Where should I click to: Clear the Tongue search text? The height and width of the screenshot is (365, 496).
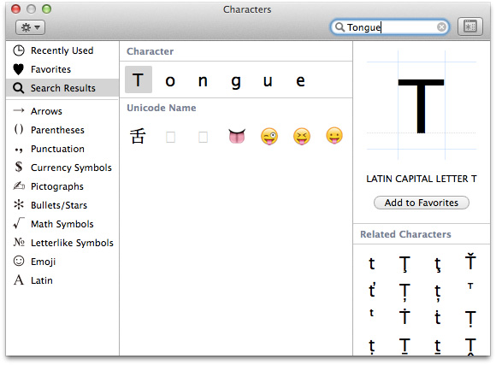pos(441,27)
